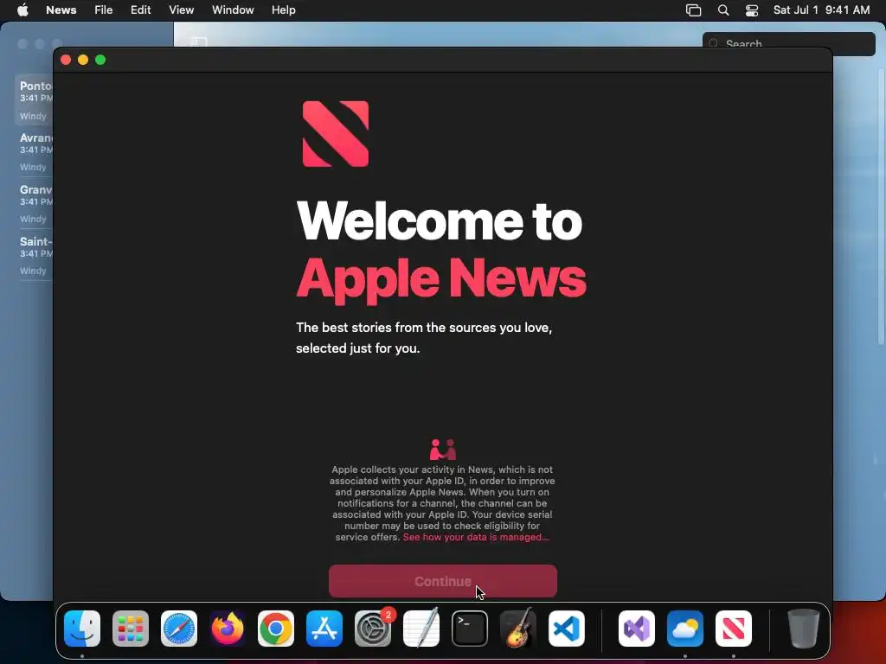Open the Edit menu
The width and height of the screenshot is (886, 664).
coord(141,10)
